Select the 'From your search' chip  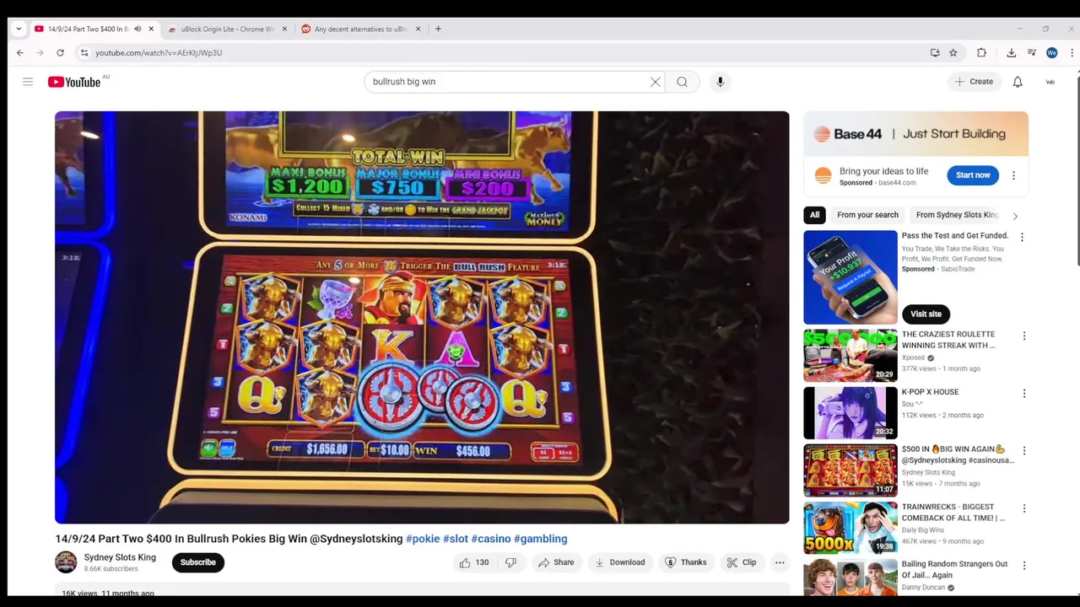click(867, 215)
